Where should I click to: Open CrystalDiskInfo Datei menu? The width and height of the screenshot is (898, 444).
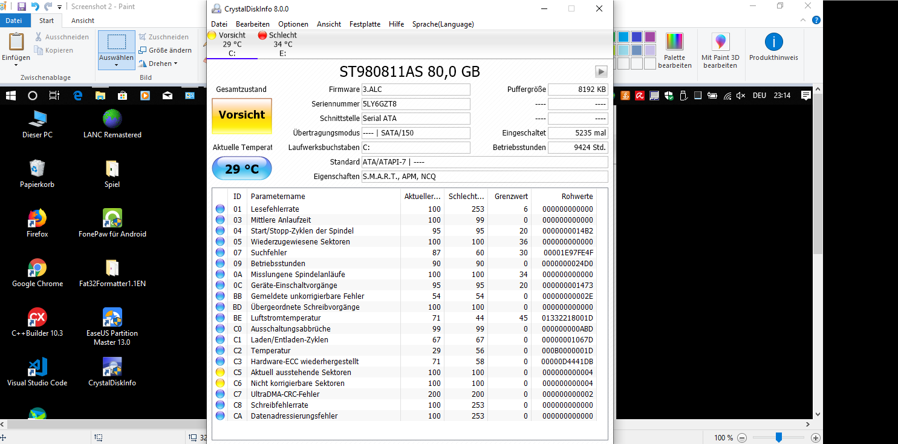219,24
